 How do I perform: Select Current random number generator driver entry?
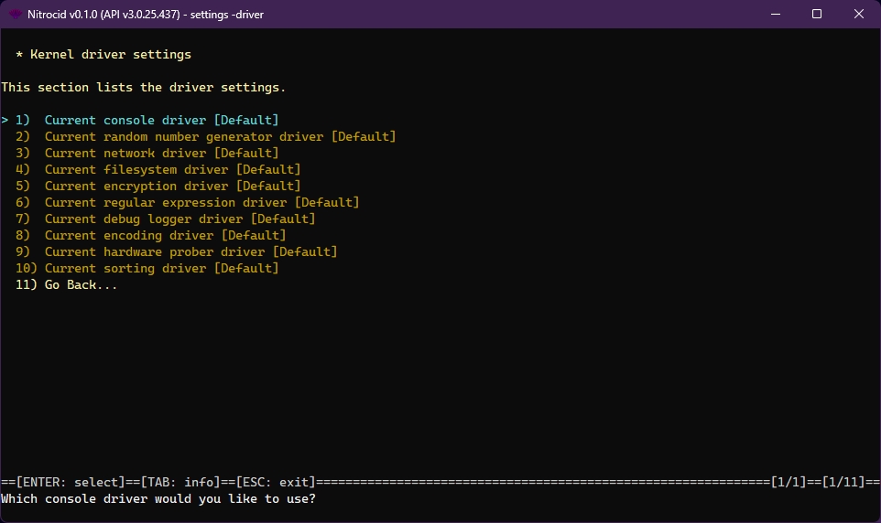[220, 137]
